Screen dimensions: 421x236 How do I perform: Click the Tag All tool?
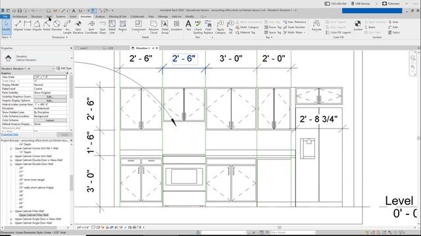point(230,27)
